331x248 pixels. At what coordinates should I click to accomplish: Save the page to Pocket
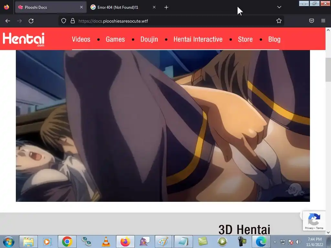point(312,21)
